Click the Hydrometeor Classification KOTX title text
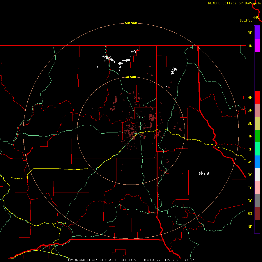 click(131, 260)
